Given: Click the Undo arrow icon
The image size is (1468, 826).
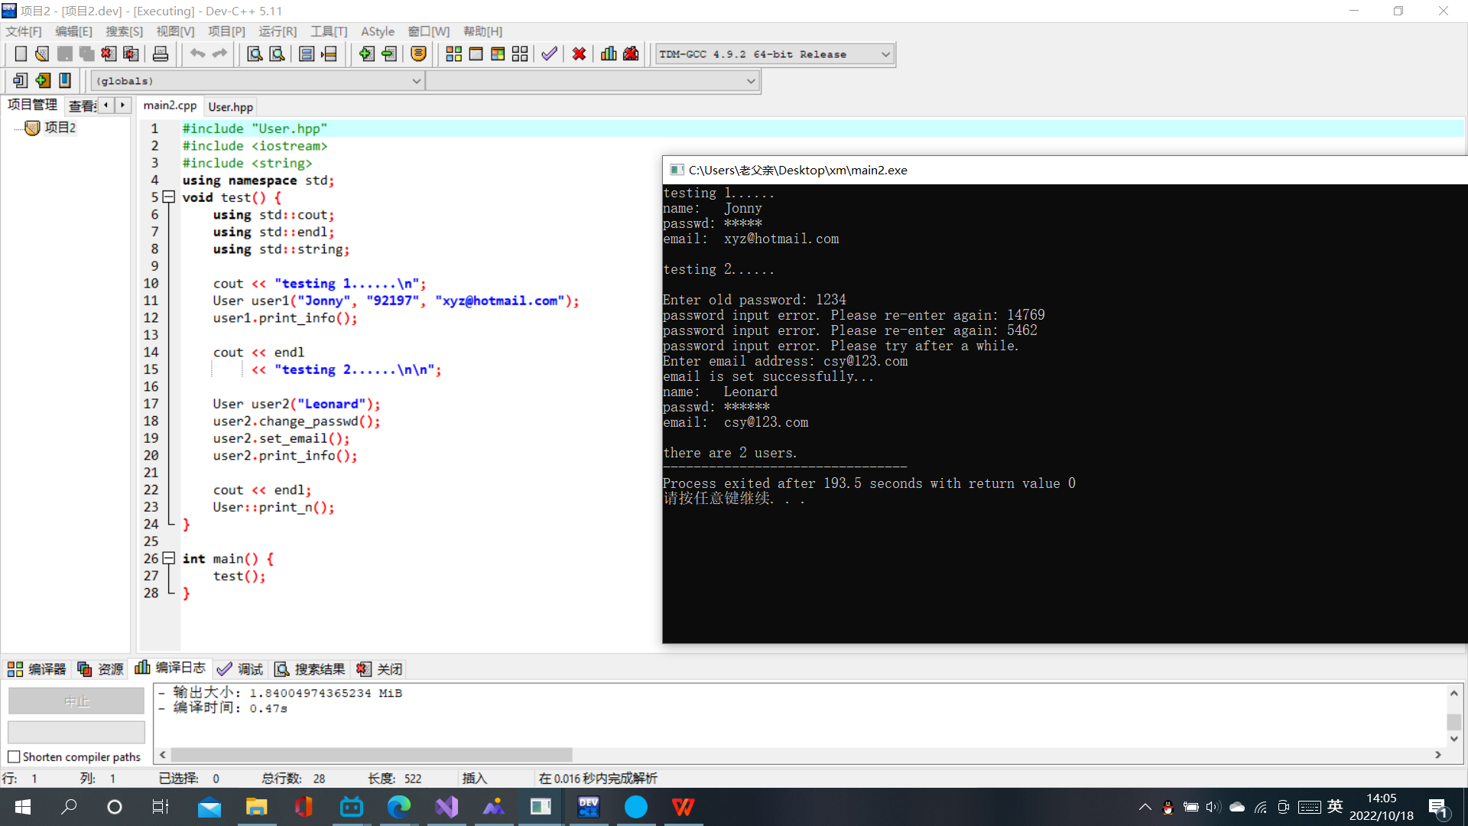Looking at the screenshot, I should pyautogui.click(x=197, y=54).
